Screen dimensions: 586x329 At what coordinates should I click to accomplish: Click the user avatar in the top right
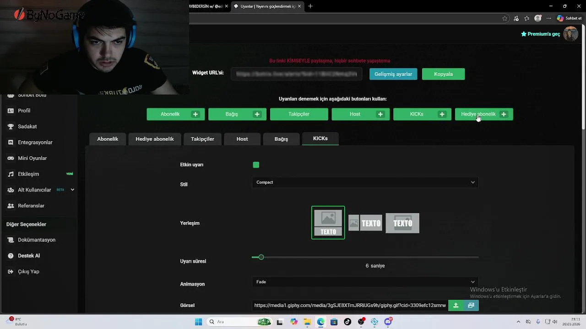[x=570, y=34]
